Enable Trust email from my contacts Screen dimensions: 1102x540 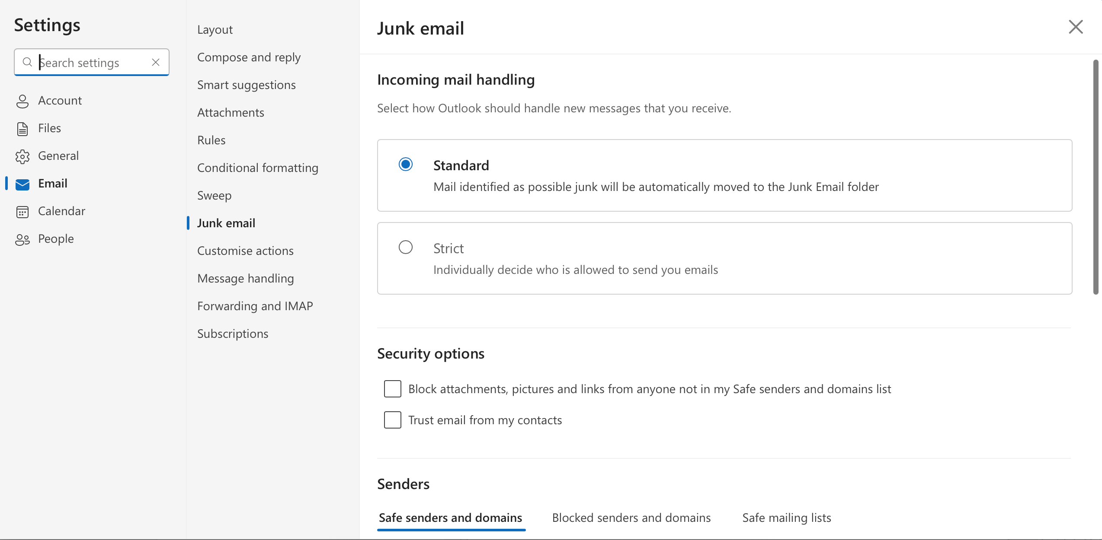(392, 419)
